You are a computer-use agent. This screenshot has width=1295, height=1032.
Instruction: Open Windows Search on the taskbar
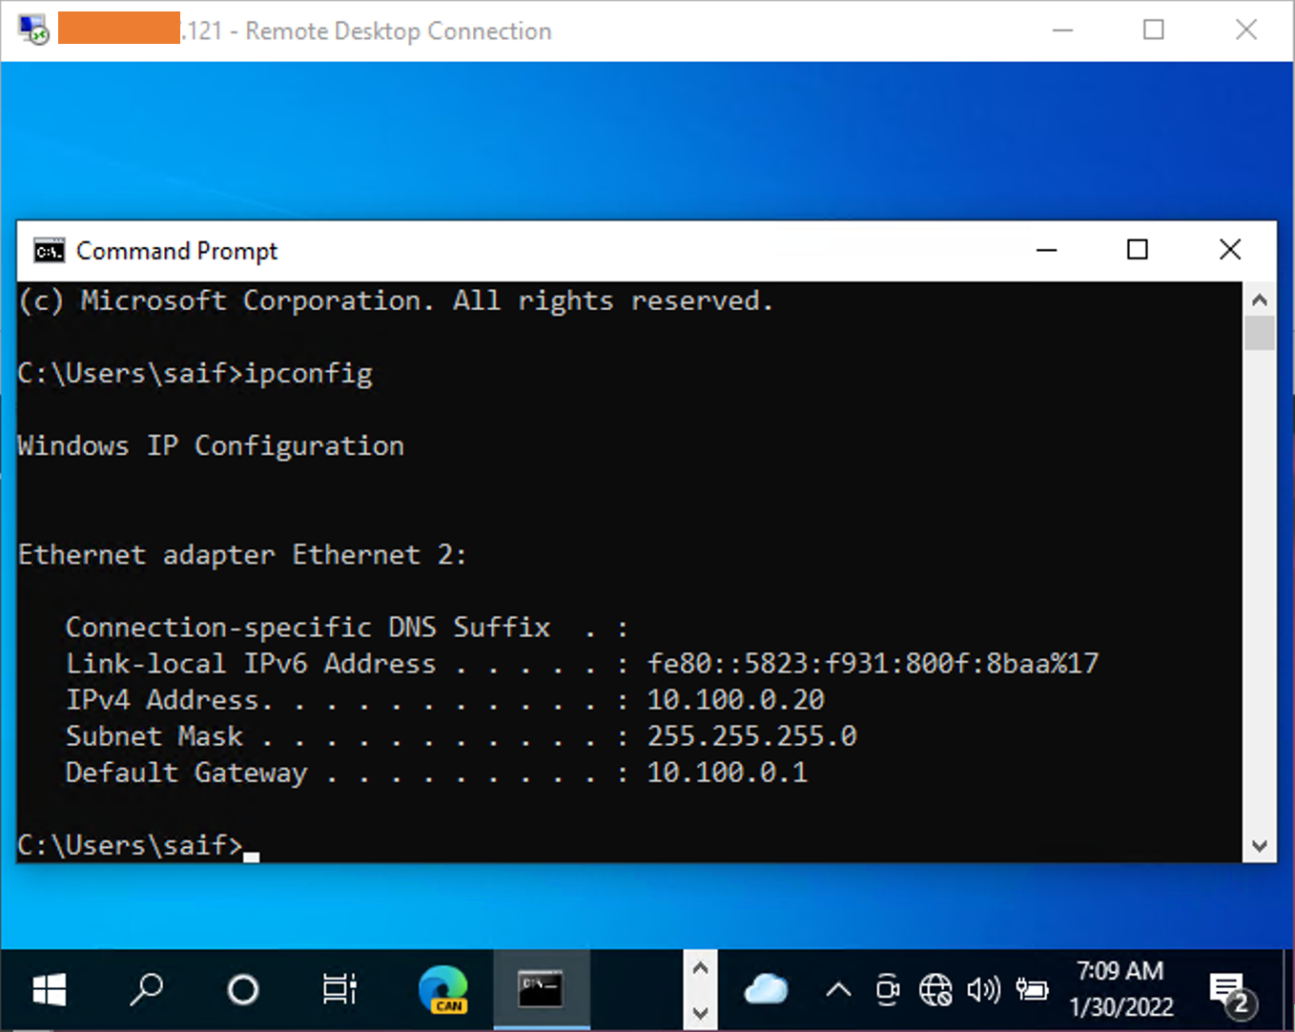[146, 990]
